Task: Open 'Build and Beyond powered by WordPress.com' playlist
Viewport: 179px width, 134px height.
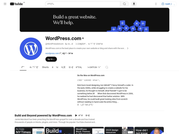Action: pos(43,115)
